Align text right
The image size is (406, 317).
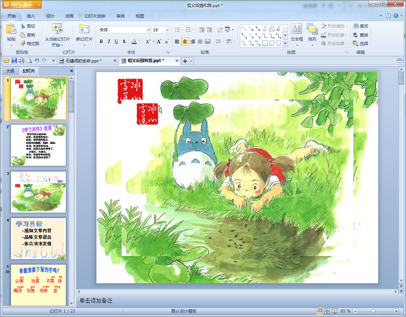(x=192, y=41)
